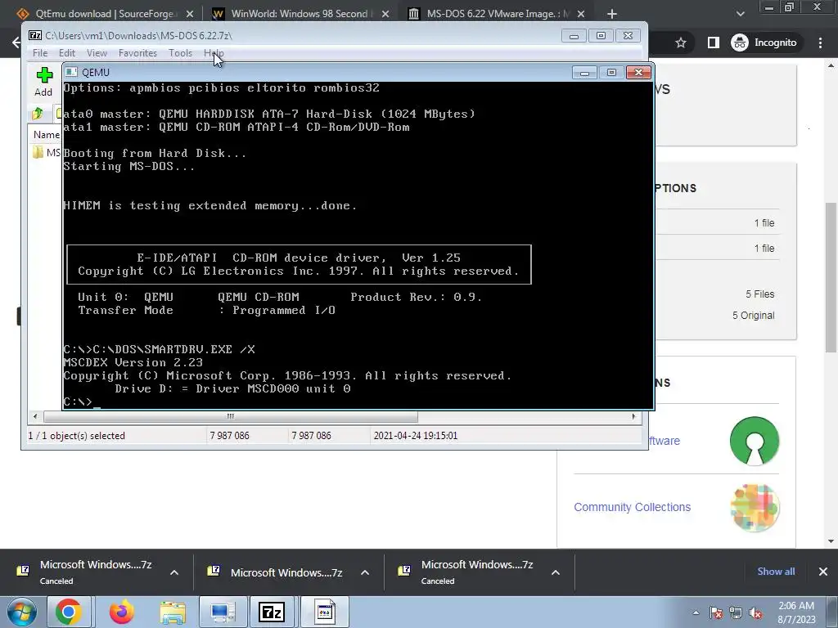Open the Help menu in 7-Zip

pyautogui.click(x=214, y=53)
